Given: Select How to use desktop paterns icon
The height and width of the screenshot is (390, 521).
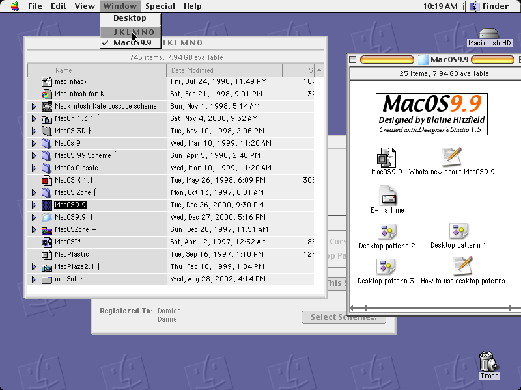Looking at the screenshot, I should click(463, 266).
